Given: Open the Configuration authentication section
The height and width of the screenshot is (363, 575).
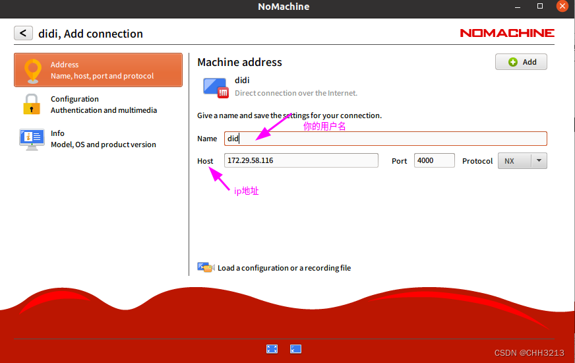Looking at the screenshot, I should point(98,104).
